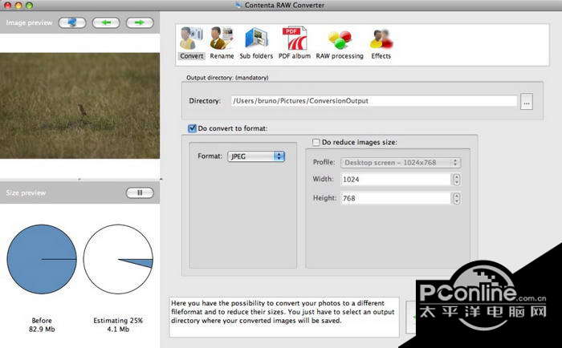Image resolution: width=562 pixels, height=348 pixels.
Task: Click the Height stepper arrows
Action: (x=456, y=198)
